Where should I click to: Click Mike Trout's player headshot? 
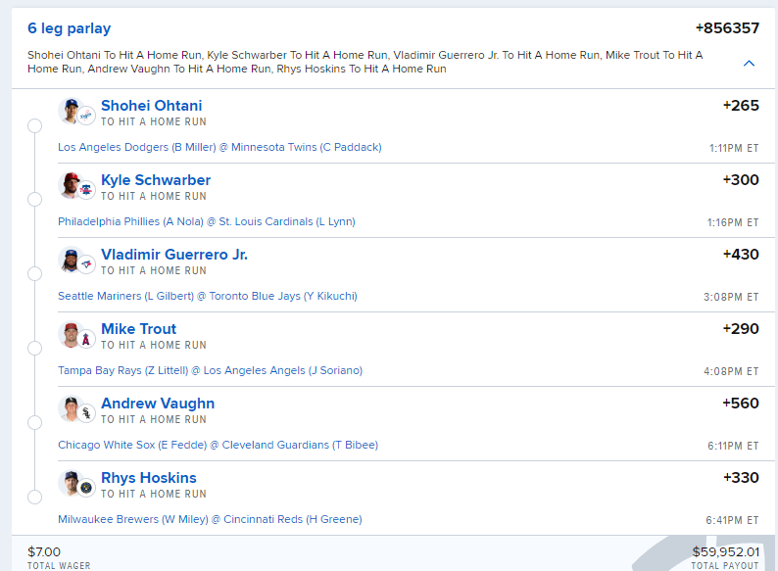pyautogui.click(x=71, y=333)
